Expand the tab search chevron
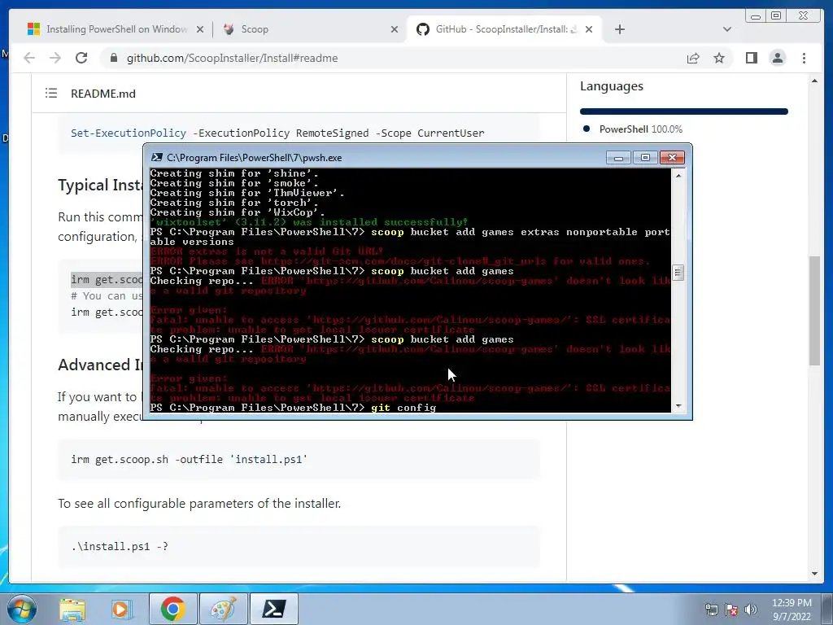The width and height of the screenshot is (833, 625). coord(727,29)
